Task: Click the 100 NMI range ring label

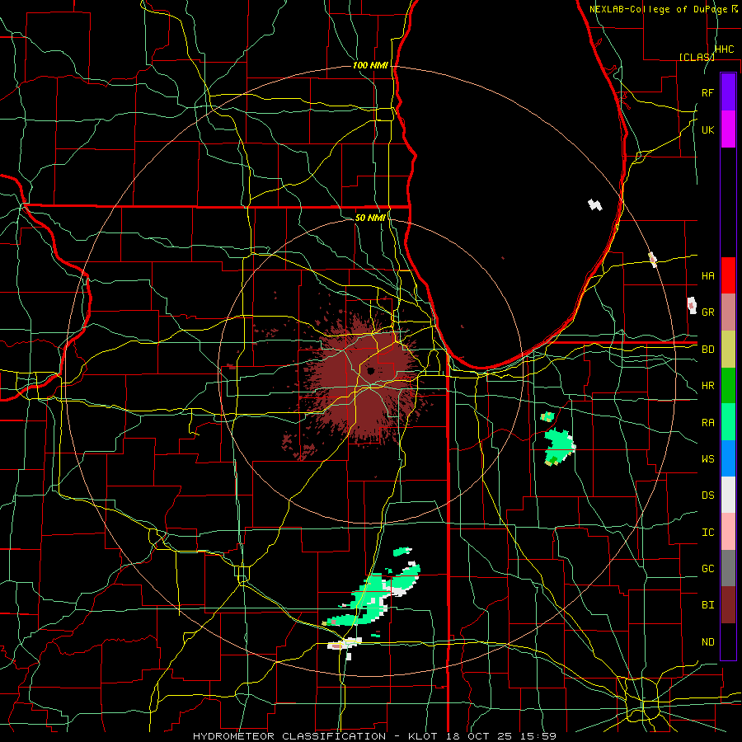Action: tap(370, 65)
